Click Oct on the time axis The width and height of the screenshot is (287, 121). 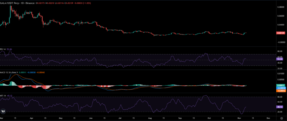pos(209,118)
